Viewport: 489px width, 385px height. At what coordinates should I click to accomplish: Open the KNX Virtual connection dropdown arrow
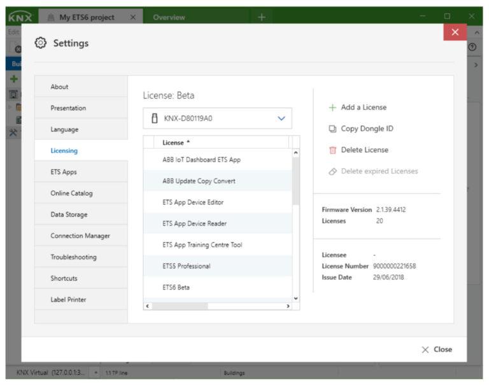(96, 372)
